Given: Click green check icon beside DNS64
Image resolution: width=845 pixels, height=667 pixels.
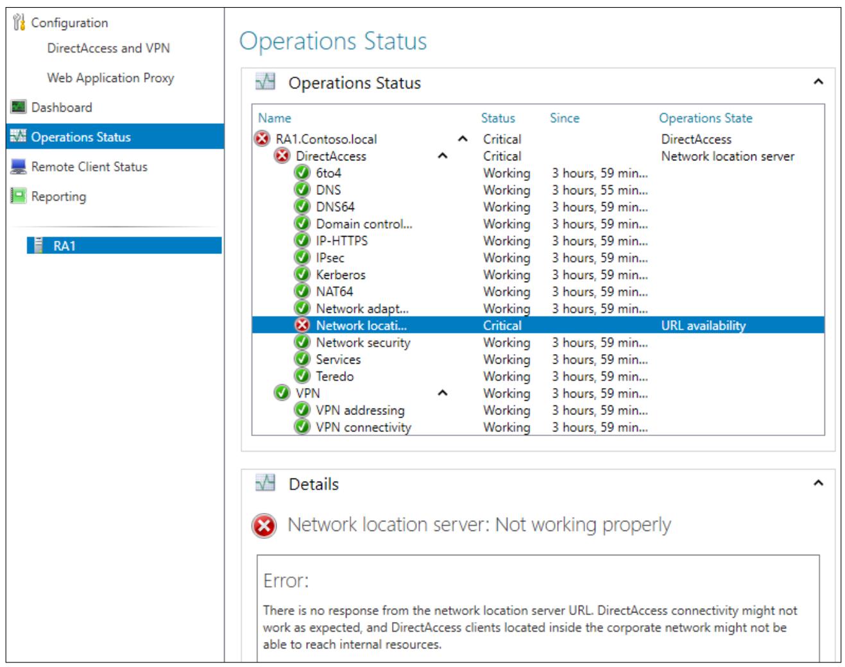Looking at the screenshot, I should pos(302,207).
